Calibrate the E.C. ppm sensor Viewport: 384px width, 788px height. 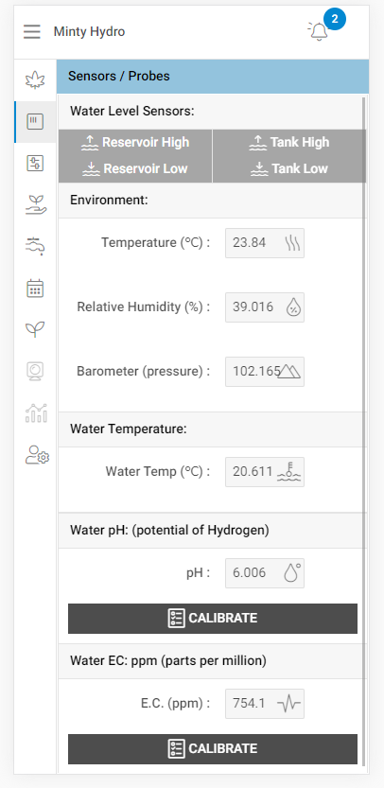(x=213, y=749)
